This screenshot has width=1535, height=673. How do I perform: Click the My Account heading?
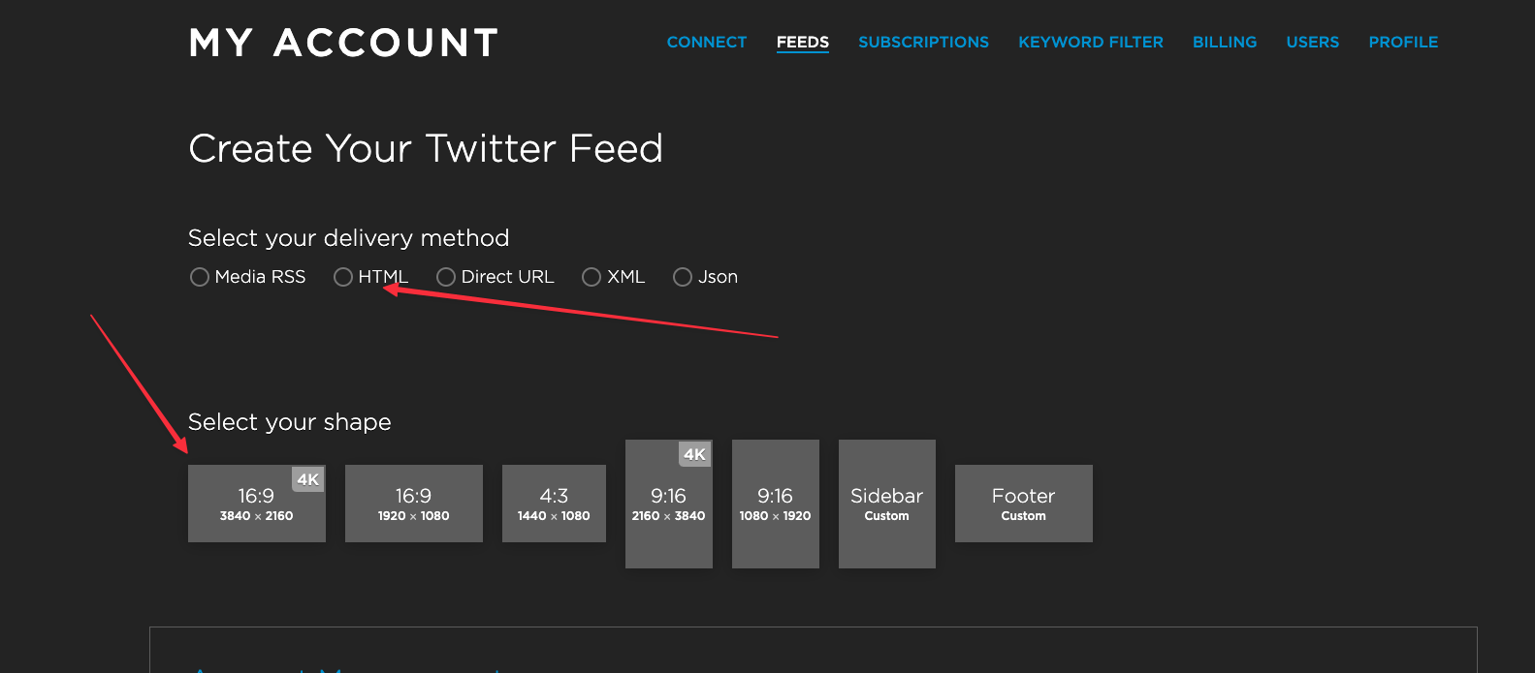click(x=344, y=43)
